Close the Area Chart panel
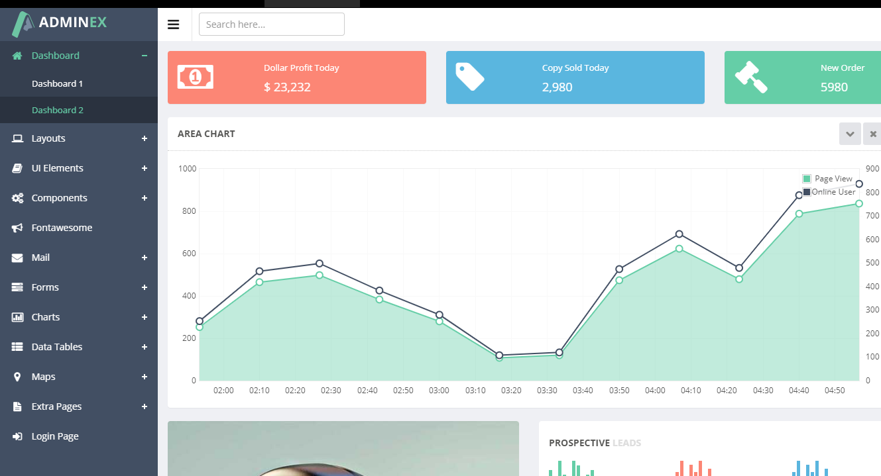The image size is (881, 476). tap(873, 134)
